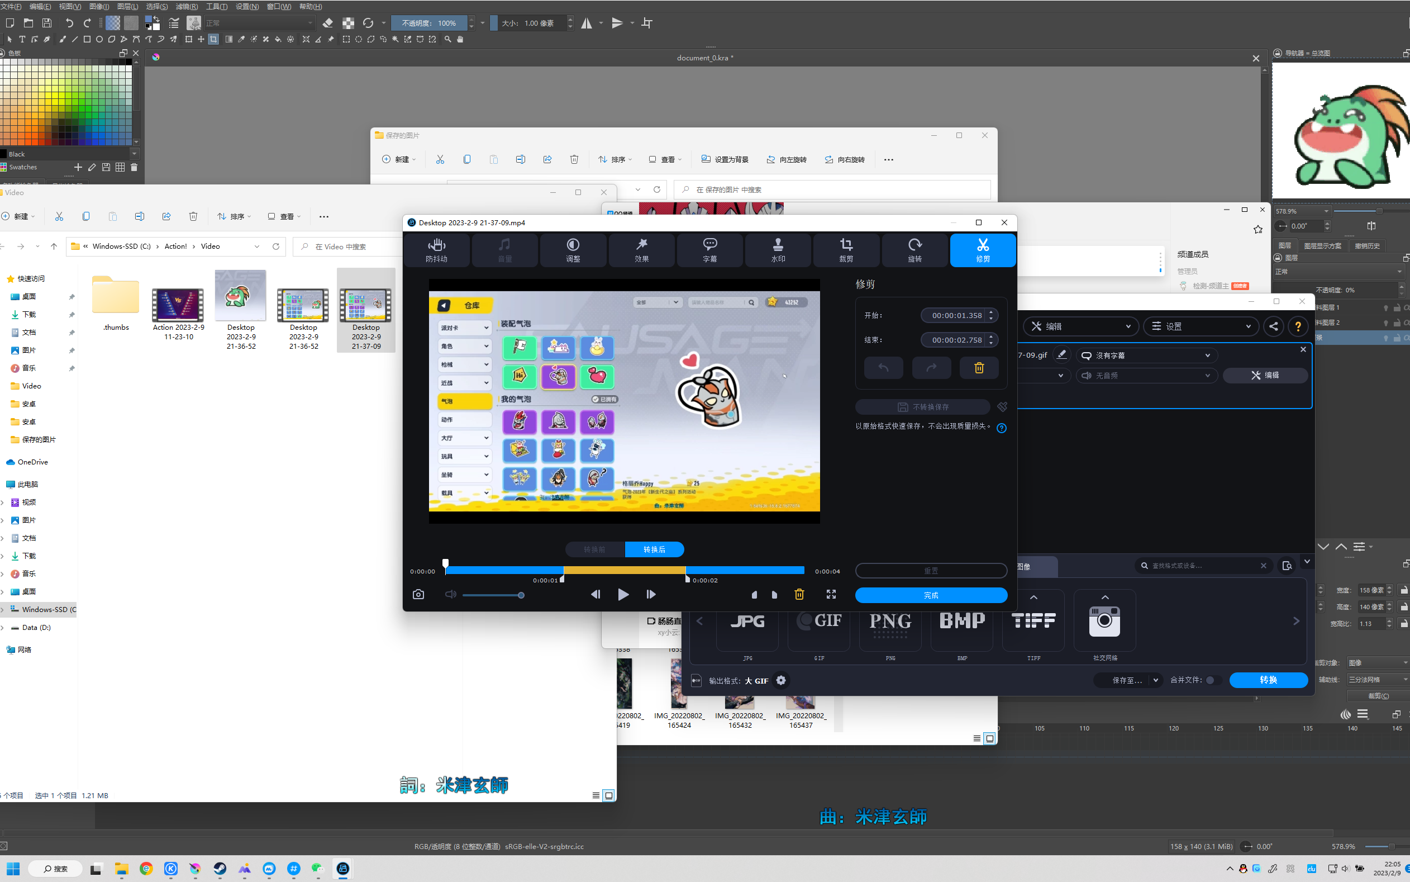Open the Sort dropdown in Video explorer

tap(233, 216)
